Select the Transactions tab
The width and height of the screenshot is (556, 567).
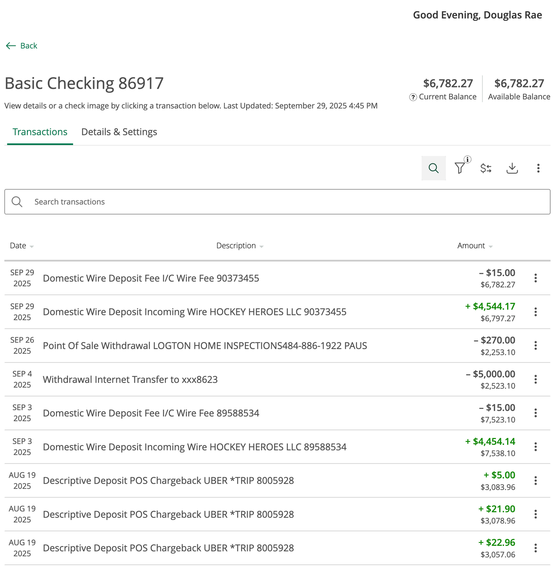[40, 132]
